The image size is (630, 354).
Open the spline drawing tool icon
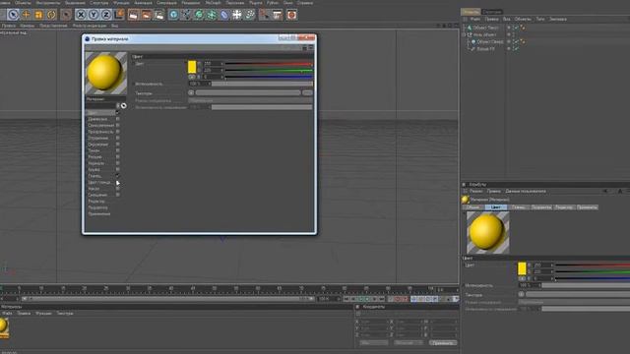186,15
